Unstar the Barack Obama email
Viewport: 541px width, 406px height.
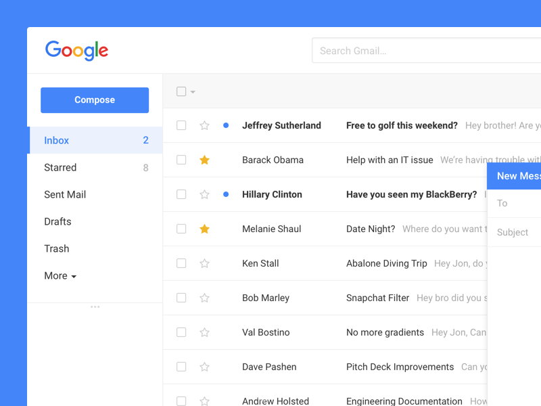205,160
